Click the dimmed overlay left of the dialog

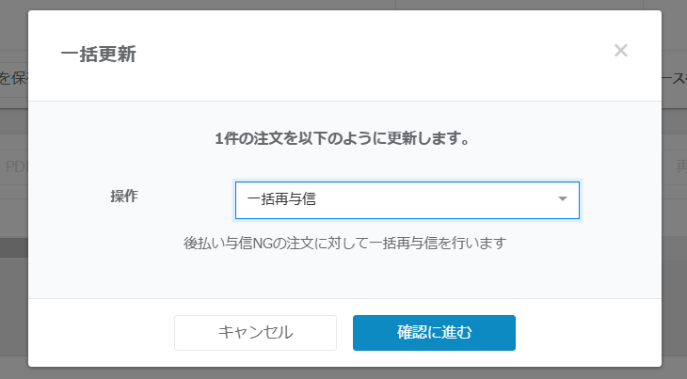[x=13, y=282]
